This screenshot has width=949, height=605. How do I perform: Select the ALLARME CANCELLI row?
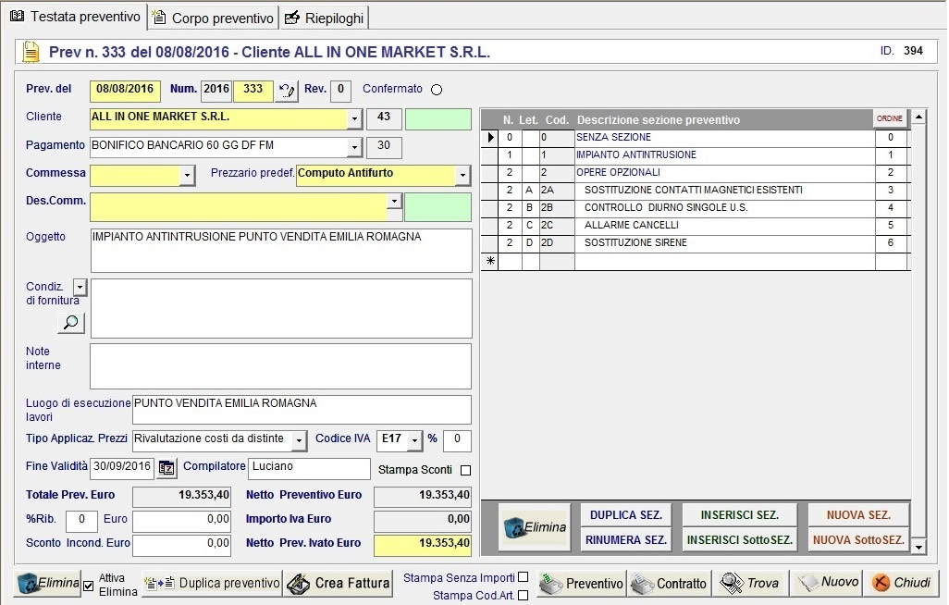695,226
